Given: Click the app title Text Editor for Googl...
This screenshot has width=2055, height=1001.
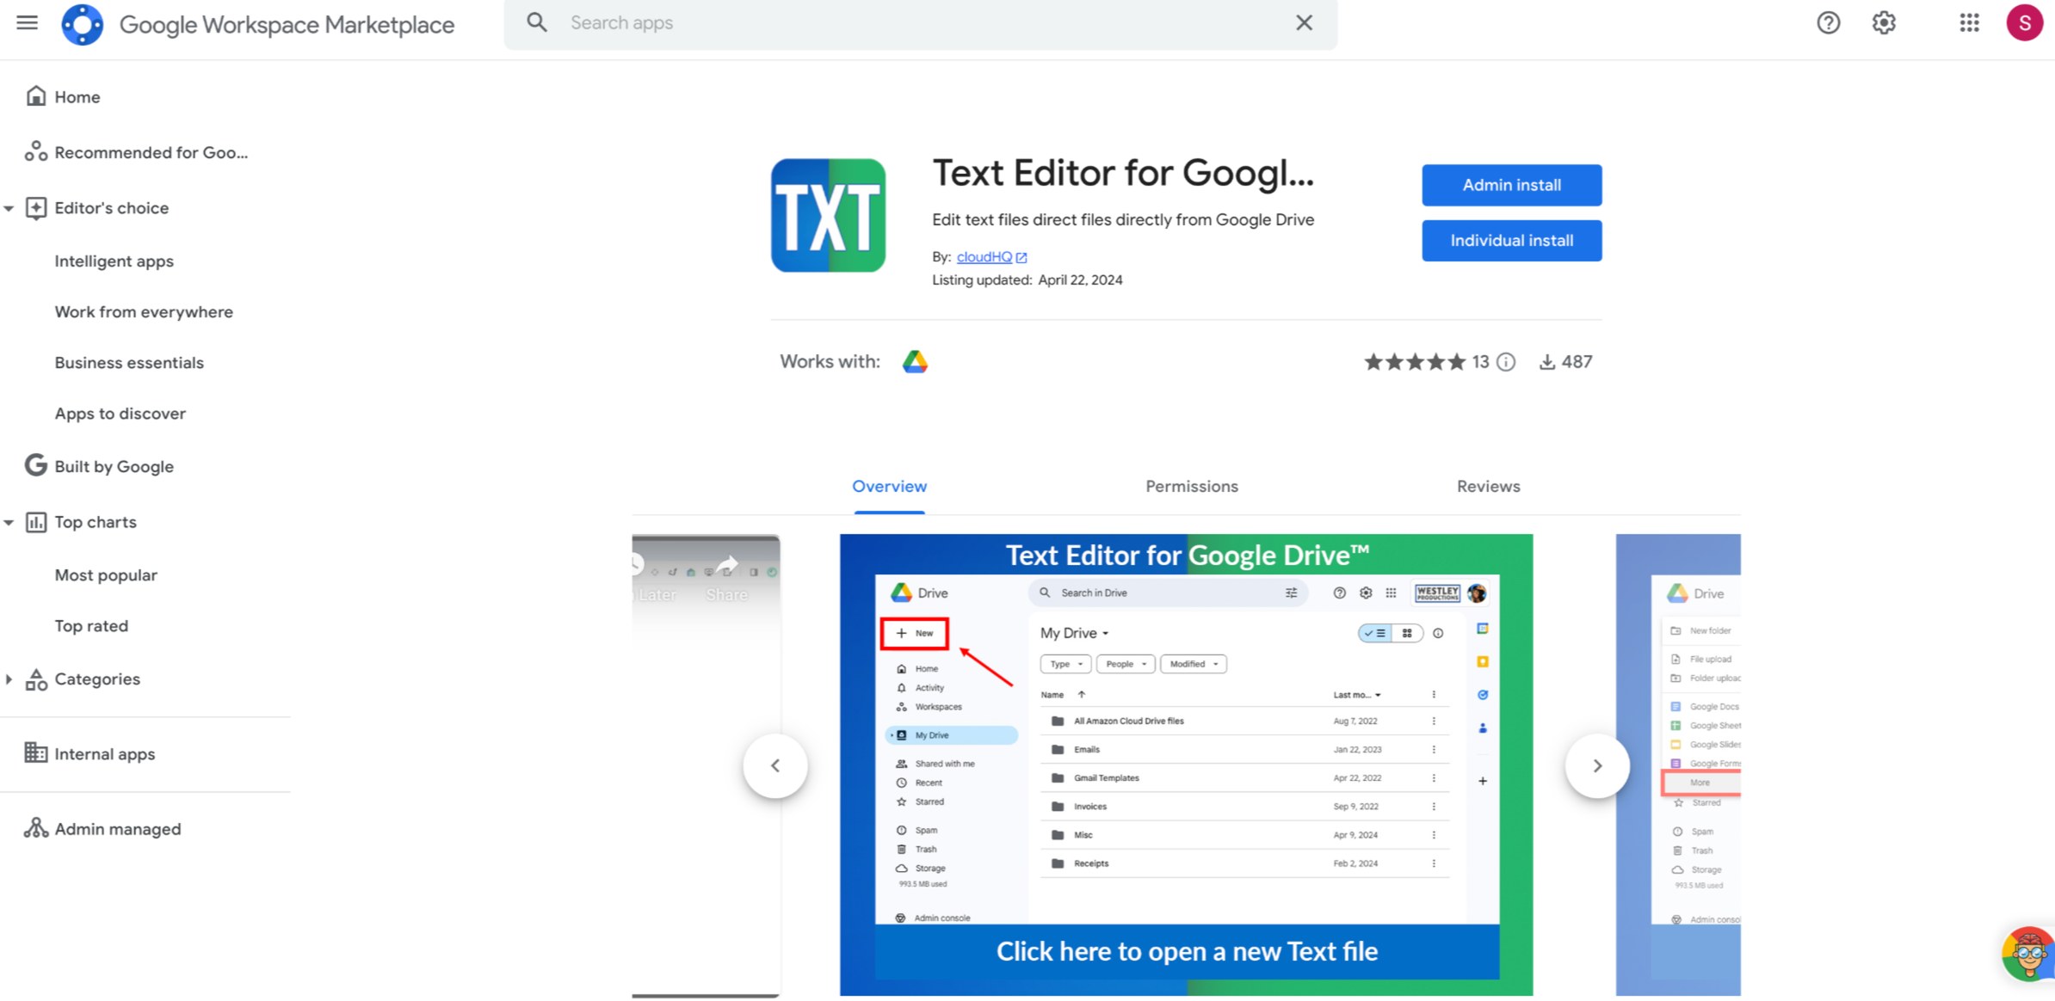Looking at the screenshot, I should (1123, 173).
